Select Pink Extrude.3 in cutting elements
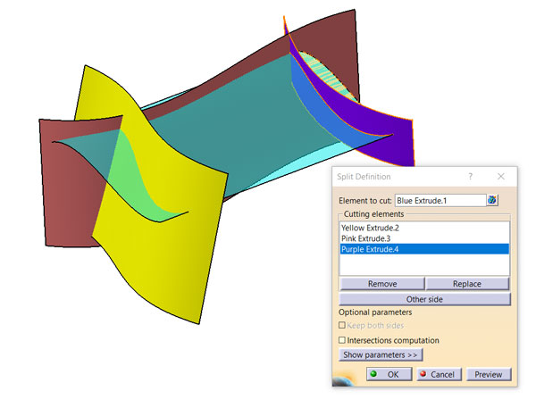Image resolution: width=536 pixels, height=408 pixels. (x=424, y=238)
